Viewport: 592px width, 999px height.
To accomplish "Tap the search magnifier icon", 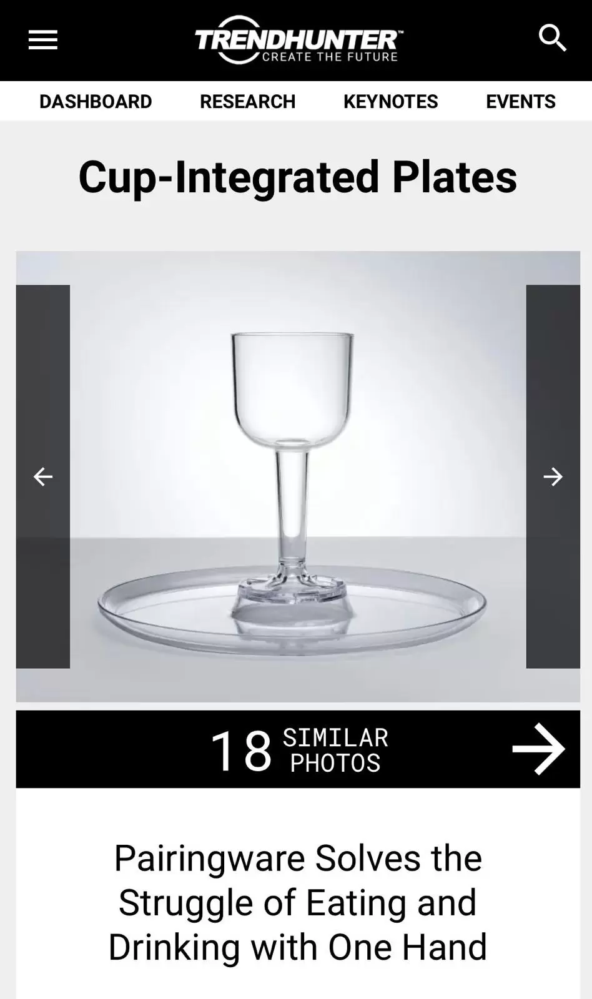I will [552, 39].
